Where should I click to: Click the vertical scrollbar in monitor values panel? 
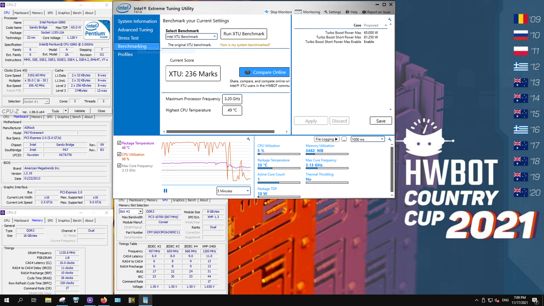tap(392, 169)
